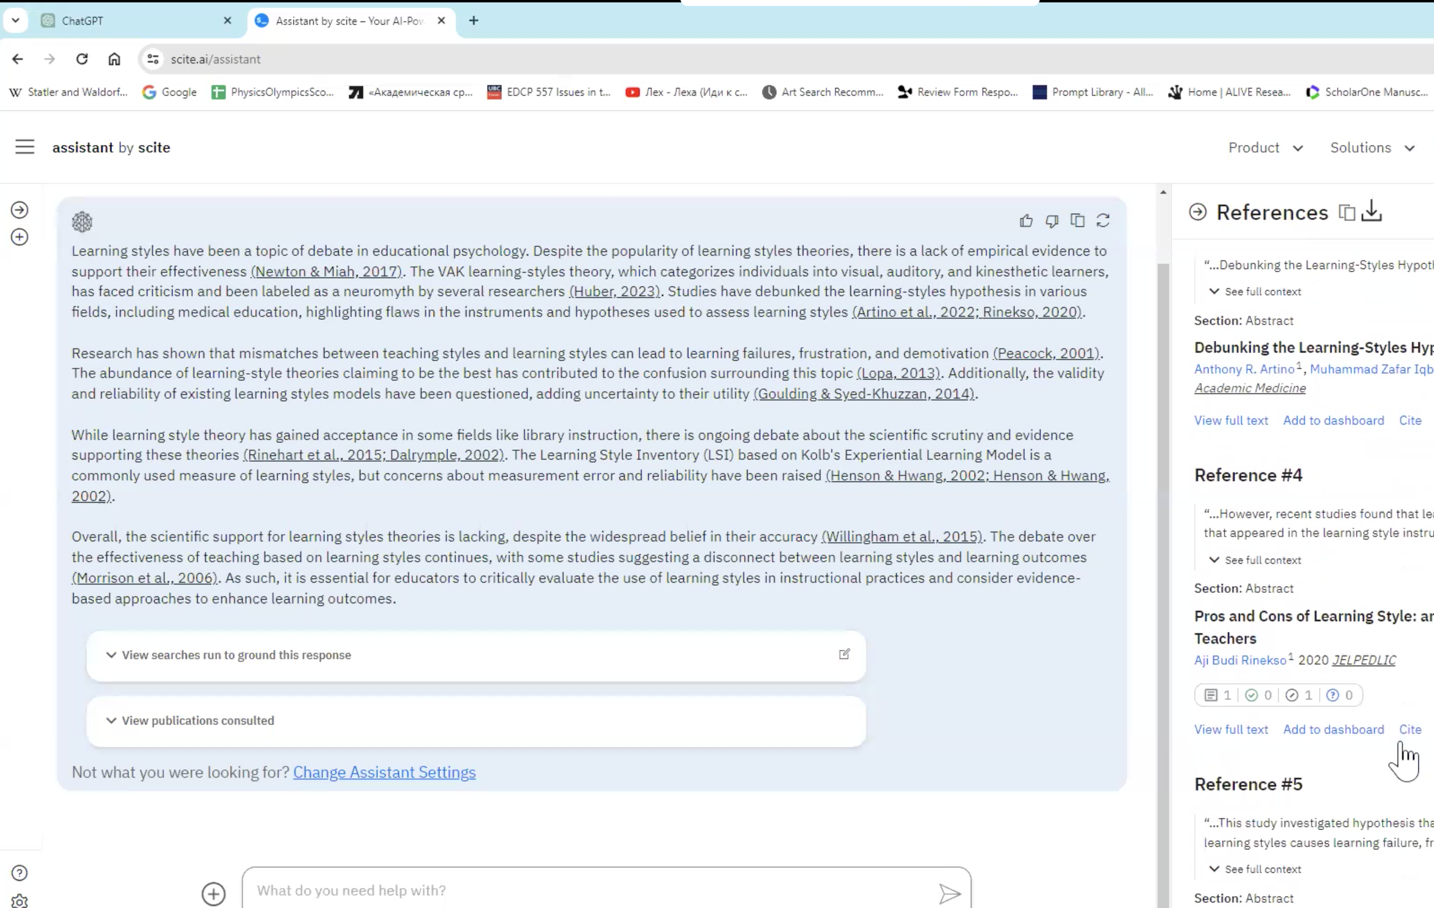
Task: Click the thumbs down feedback icon
Action: coord(1051,221)
